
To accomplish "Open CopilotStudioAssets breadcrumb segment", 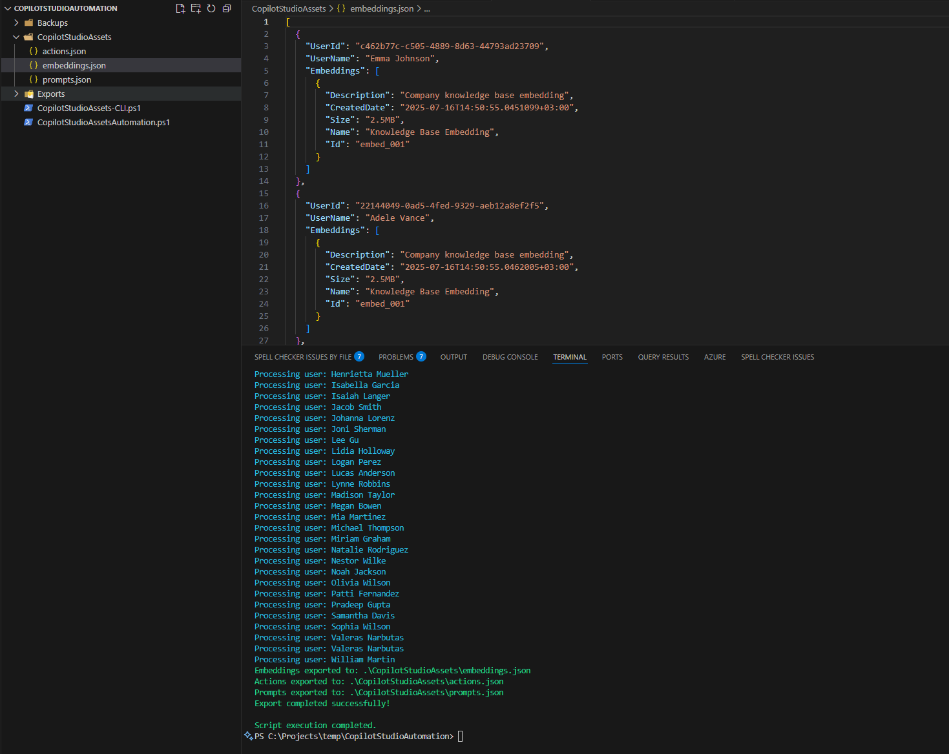I will click(289, 8).
